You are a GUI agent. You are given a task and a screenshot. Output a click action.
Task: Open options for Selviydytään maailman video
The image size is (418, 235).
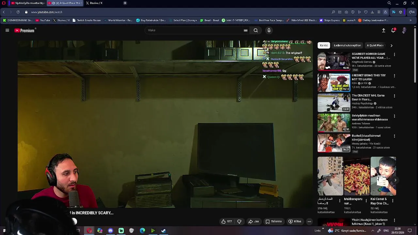[394, 116]
